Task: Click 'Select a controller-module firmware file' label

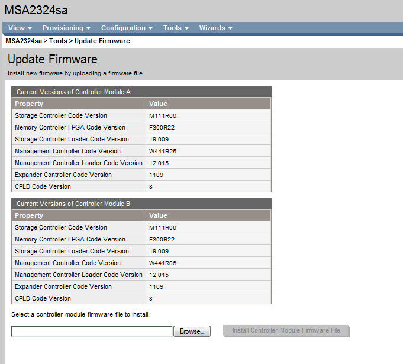Action: coord(80,314)
